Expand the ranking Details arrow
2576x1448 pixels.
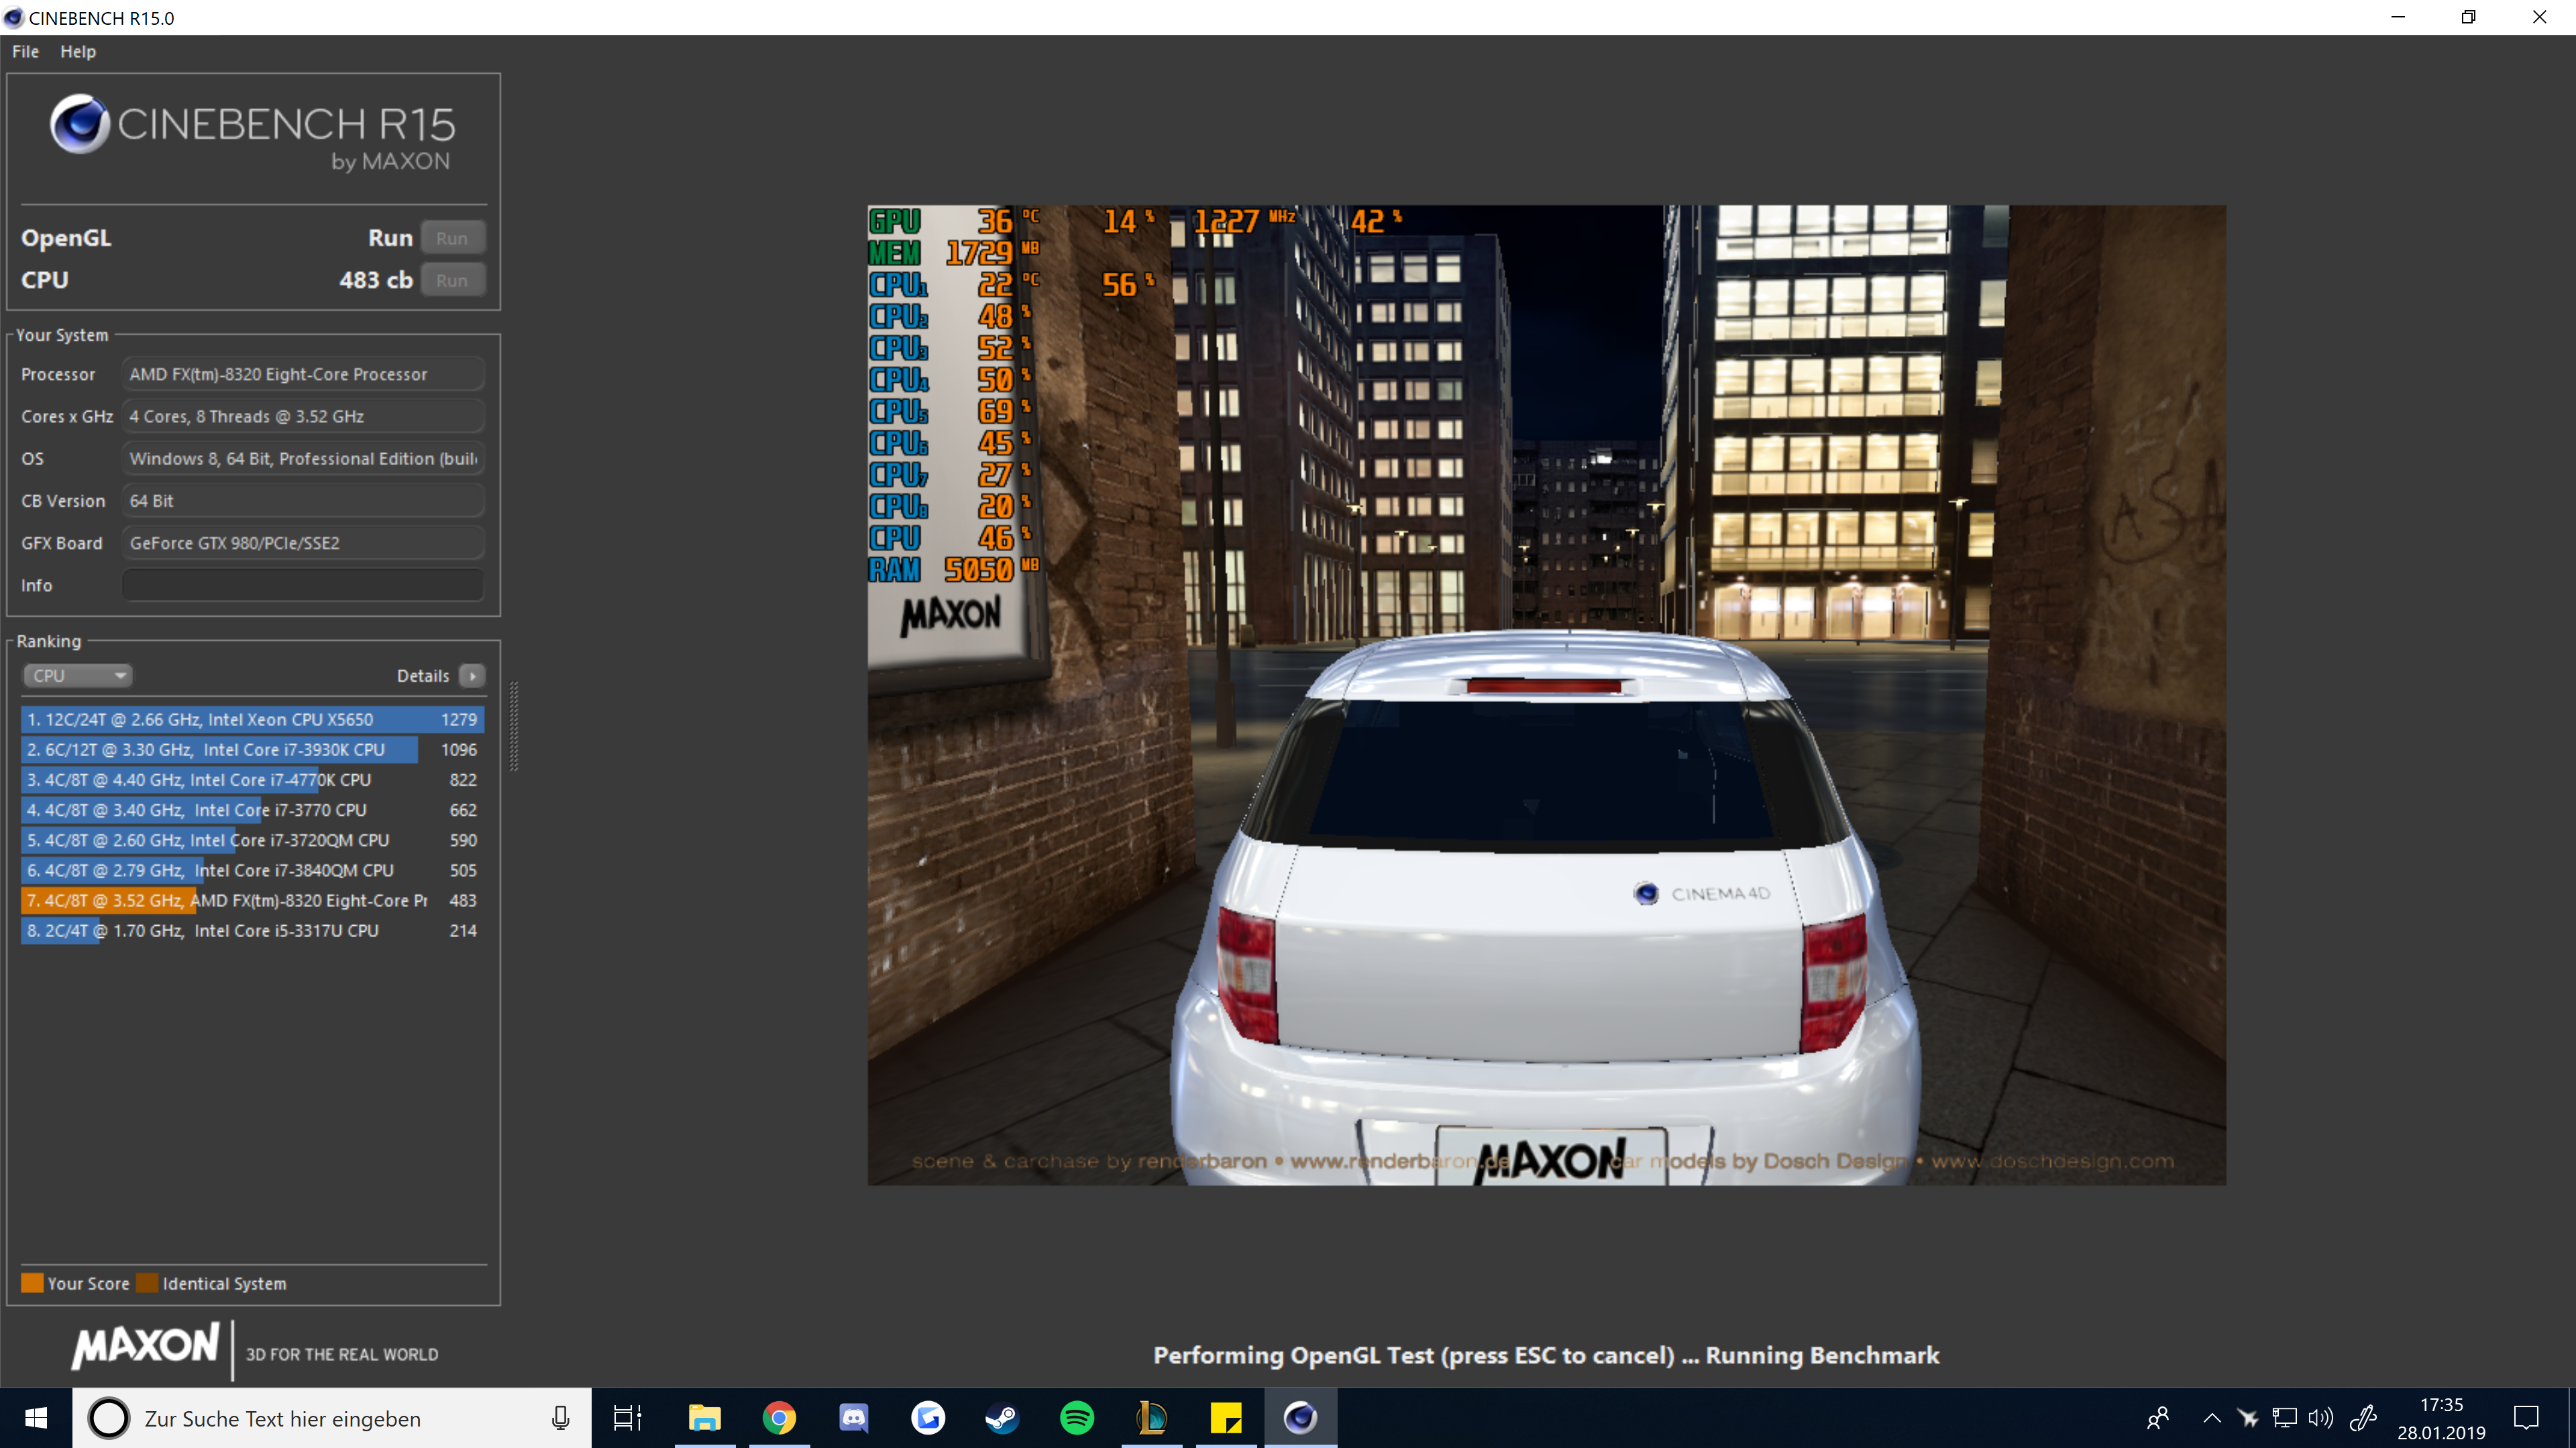(x=472, y=676)
